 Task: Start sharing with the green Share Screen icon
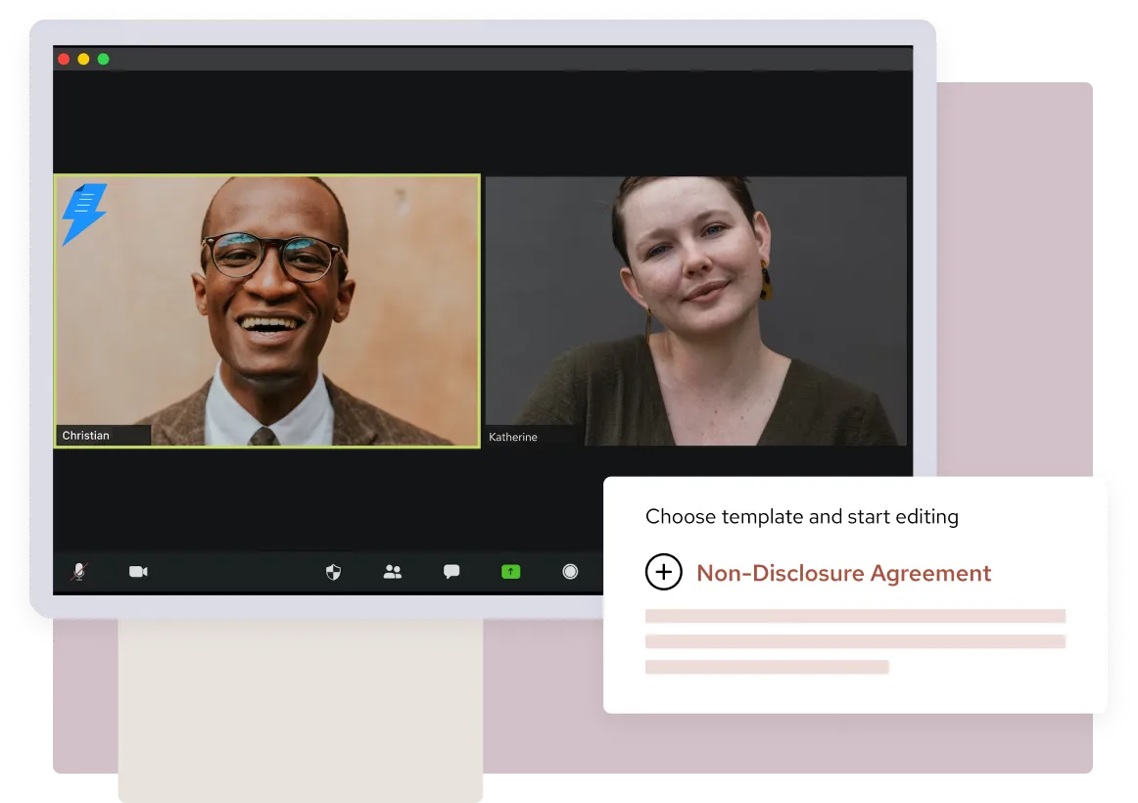pos(510,571)
